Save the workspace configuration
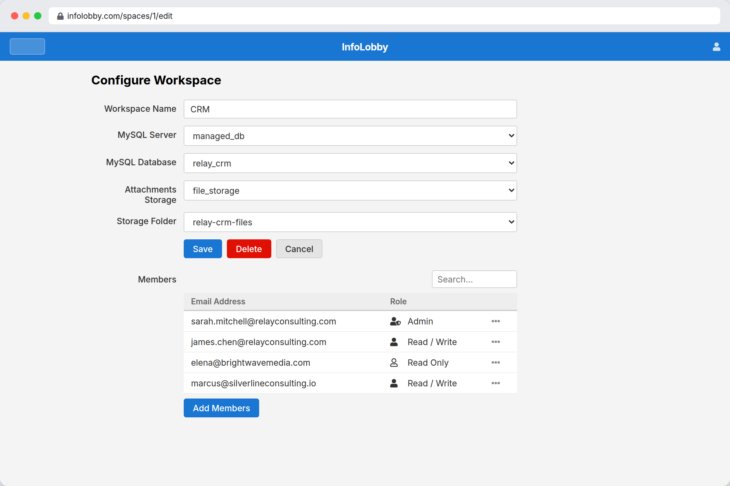The height and width of the screenshot is (486, 730). (202, 248)
